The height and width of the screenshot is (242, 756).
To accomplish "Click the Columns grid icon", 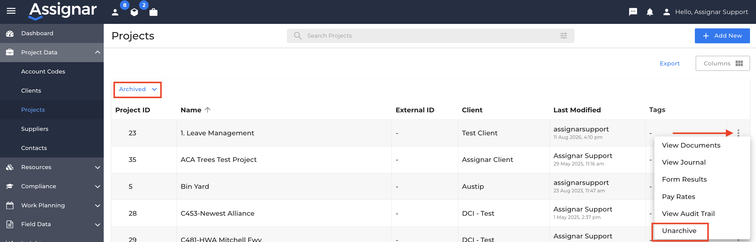I will coord(739,63).
